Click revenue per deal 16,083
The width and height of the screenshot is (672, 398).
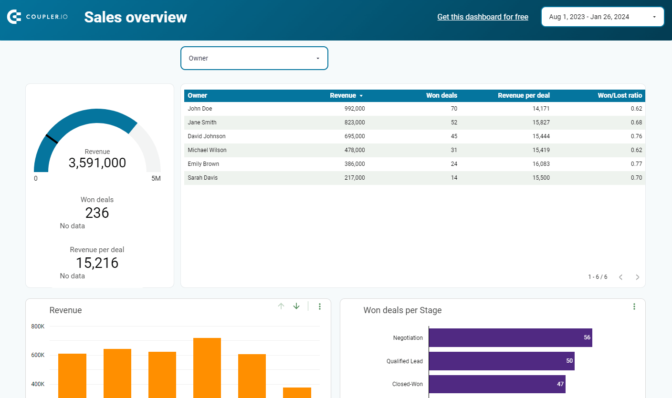pyautogui.click(x=540, y=164)
